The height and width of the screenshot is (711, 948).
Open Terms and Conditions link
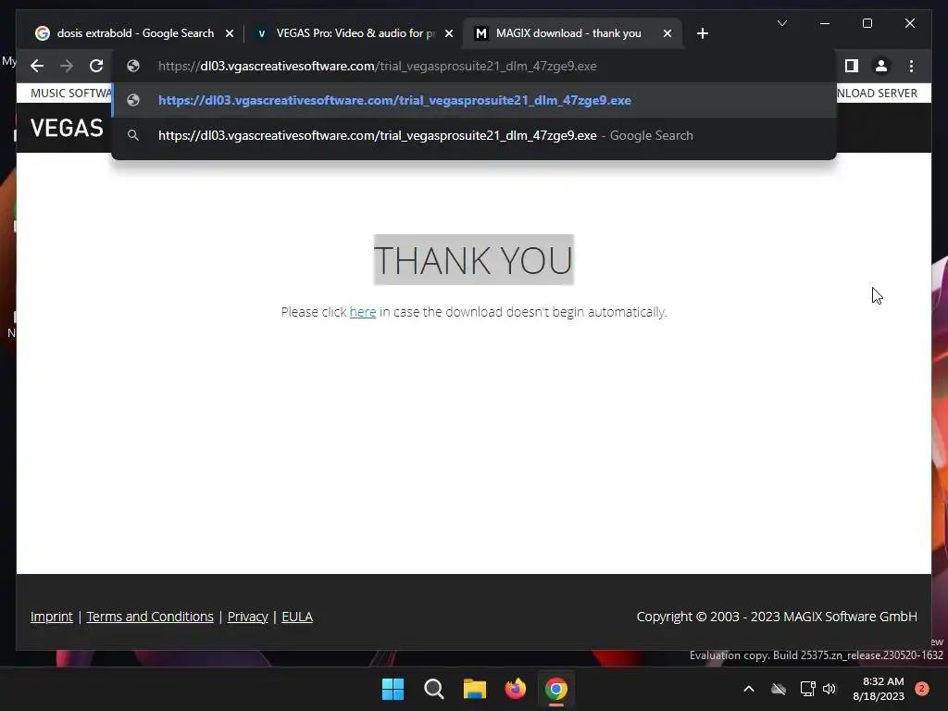click(x=150, y=617)
